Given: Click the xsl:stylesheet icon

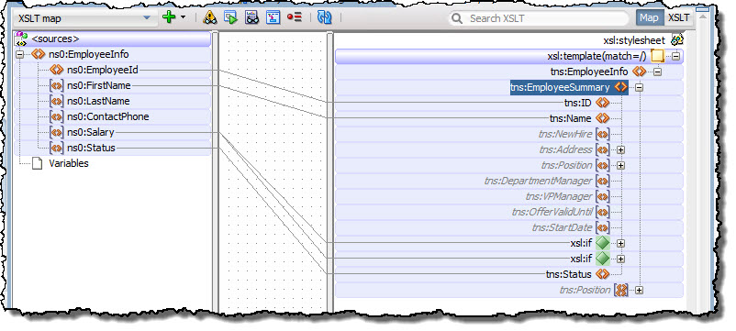Looking at the screenshot, I should (677, 40).
